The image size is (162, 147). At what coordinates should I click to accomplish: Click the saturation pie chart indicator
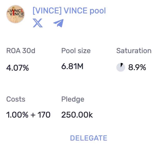pyautogui.click(x=121, y=67)
